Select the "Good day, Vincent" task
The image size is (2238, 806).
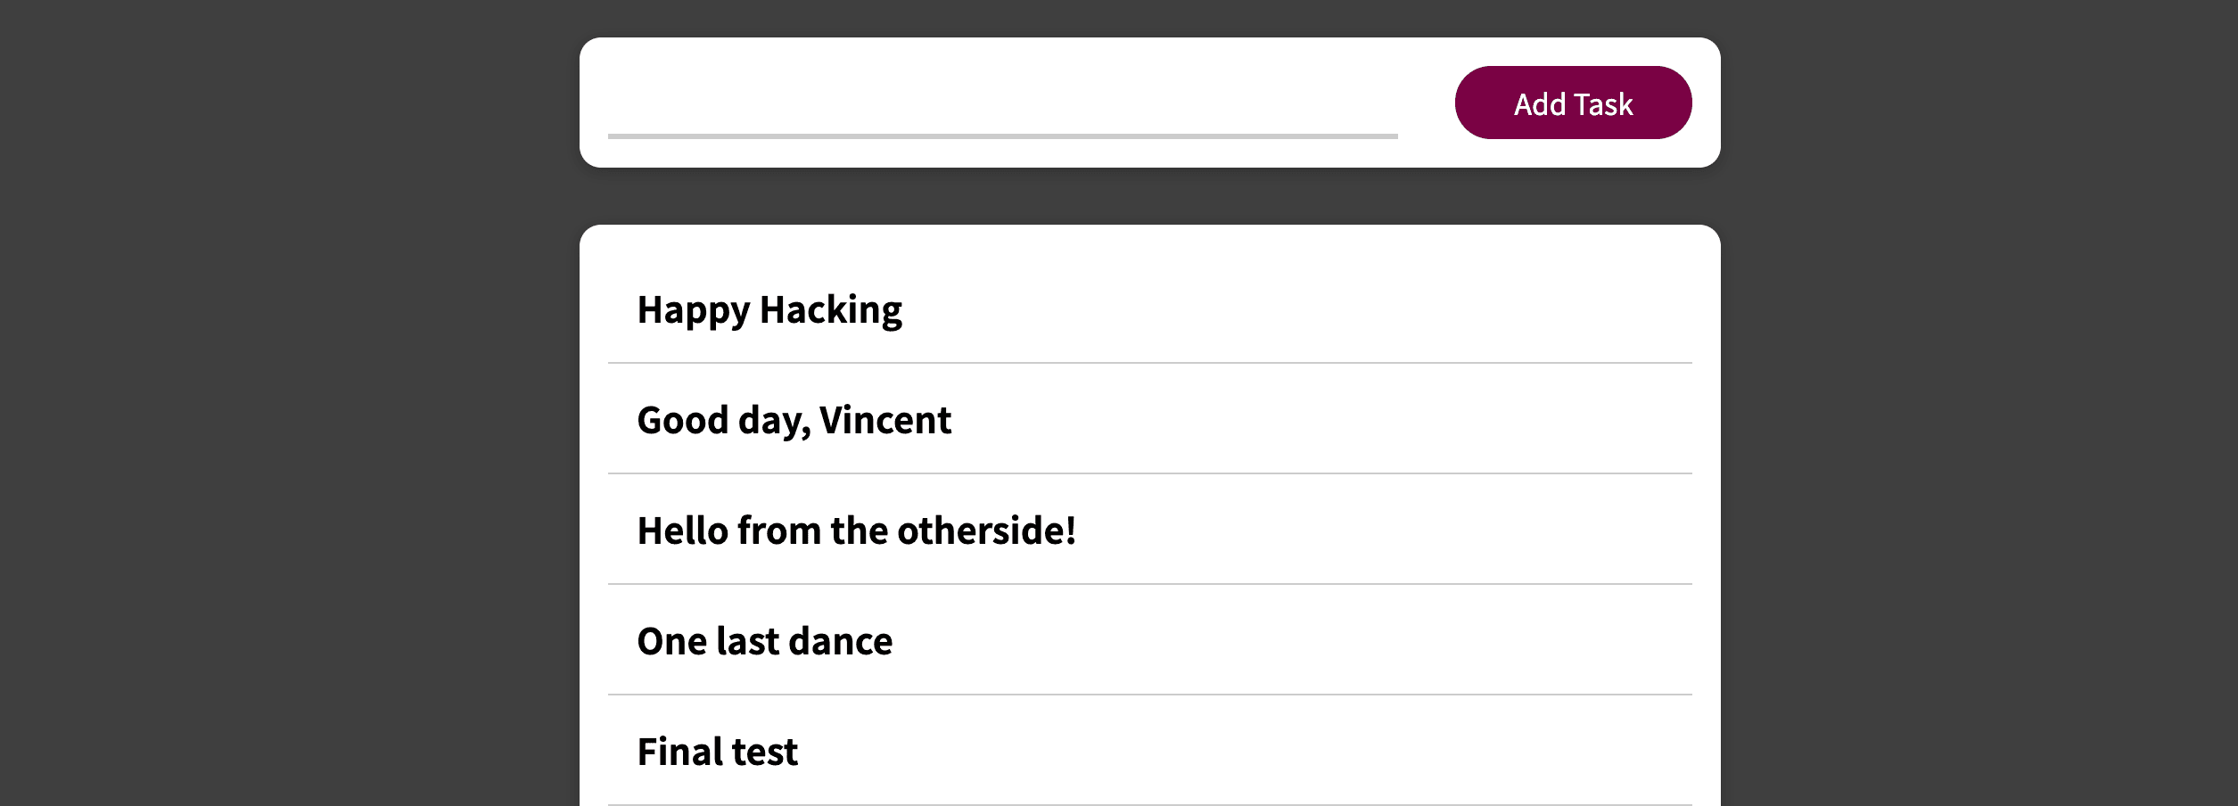794,420
